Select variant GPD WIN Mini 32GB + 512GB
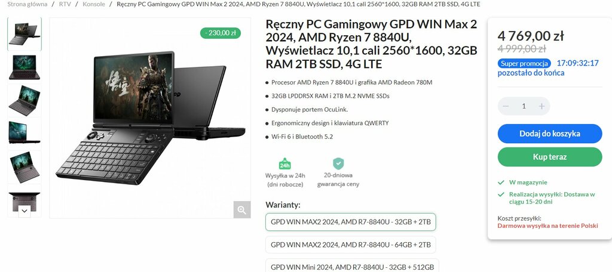Image resolution: width=612 pixels, height=272 pixels. point(352,266)
